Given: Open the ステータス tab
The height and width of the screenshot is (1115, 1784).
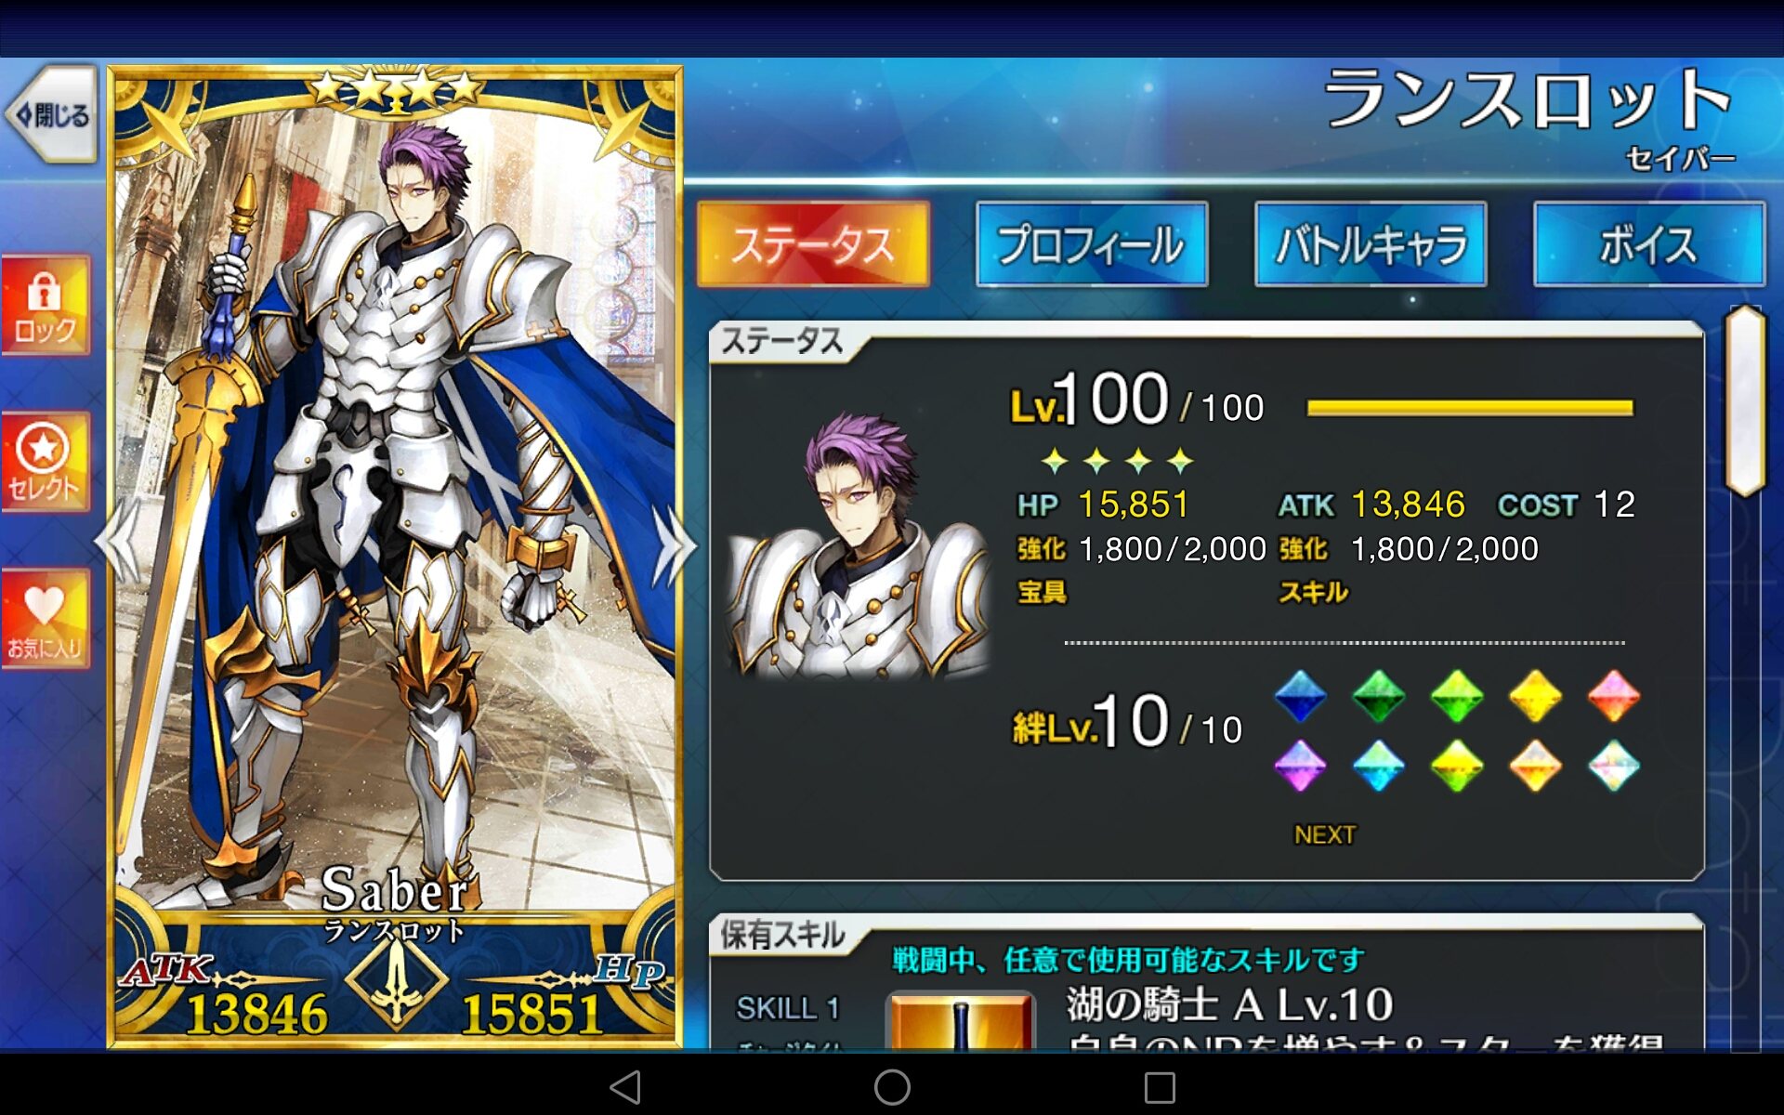Looking at the screenshot, I should click(813, 244).
